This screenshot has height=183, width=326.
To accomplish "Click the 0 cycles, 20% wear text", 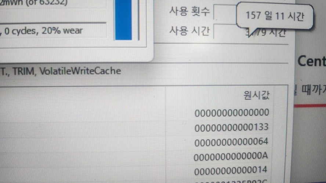I will click(43, 31).
